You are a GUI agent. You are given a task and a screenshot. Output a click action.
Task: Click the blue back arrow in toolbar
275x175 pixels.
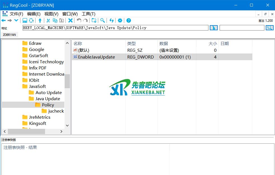(x=4, y=20)
